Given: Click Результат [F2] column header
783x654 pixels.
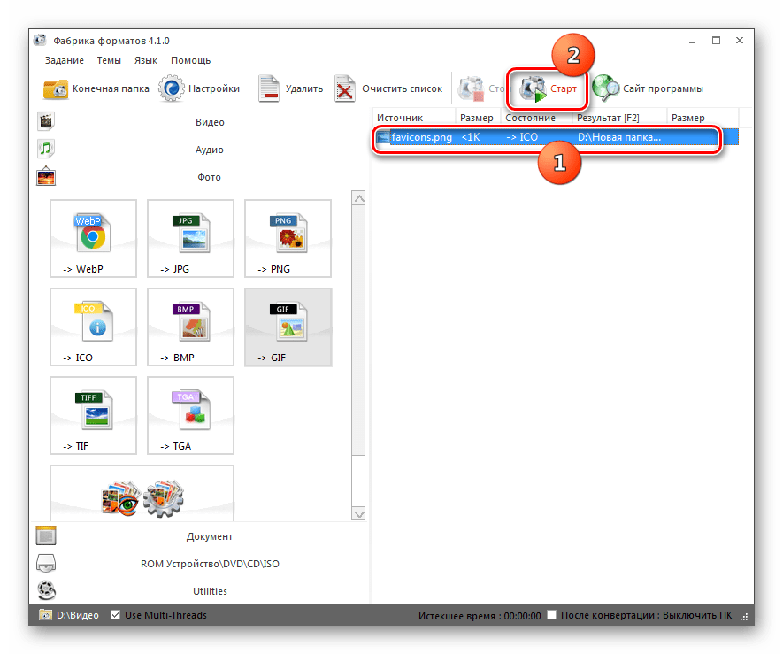Looking at the screenshot, I should point(619,118).
